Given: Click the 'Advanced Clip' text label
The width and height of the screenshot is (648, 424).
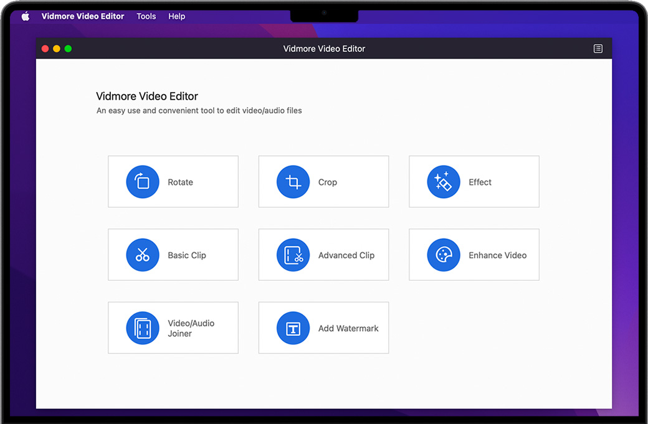Looking at the screenshot, I should [x=346, y=255].
